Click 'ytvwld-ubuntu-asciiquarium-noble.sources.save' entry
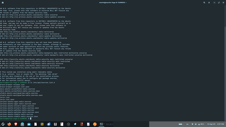Viewport: 226px width, 127px height. click(21, 95)
